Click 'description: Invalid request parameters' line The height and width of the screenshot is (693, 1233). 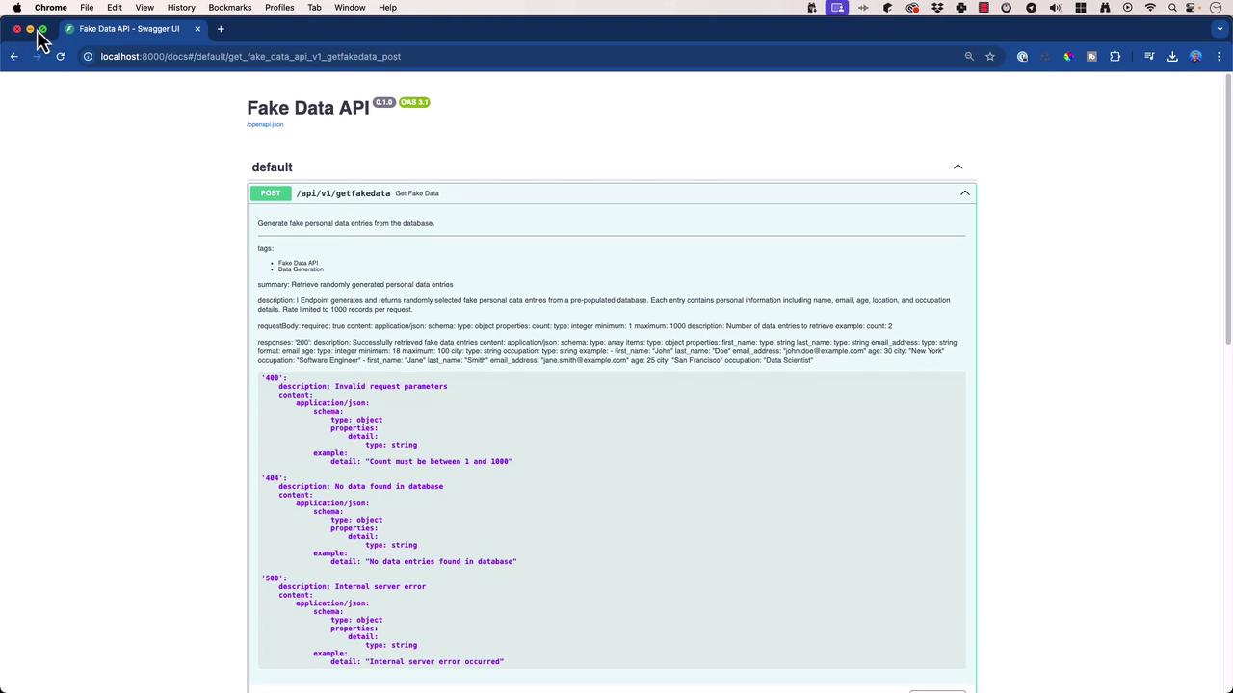pos(363,387)
